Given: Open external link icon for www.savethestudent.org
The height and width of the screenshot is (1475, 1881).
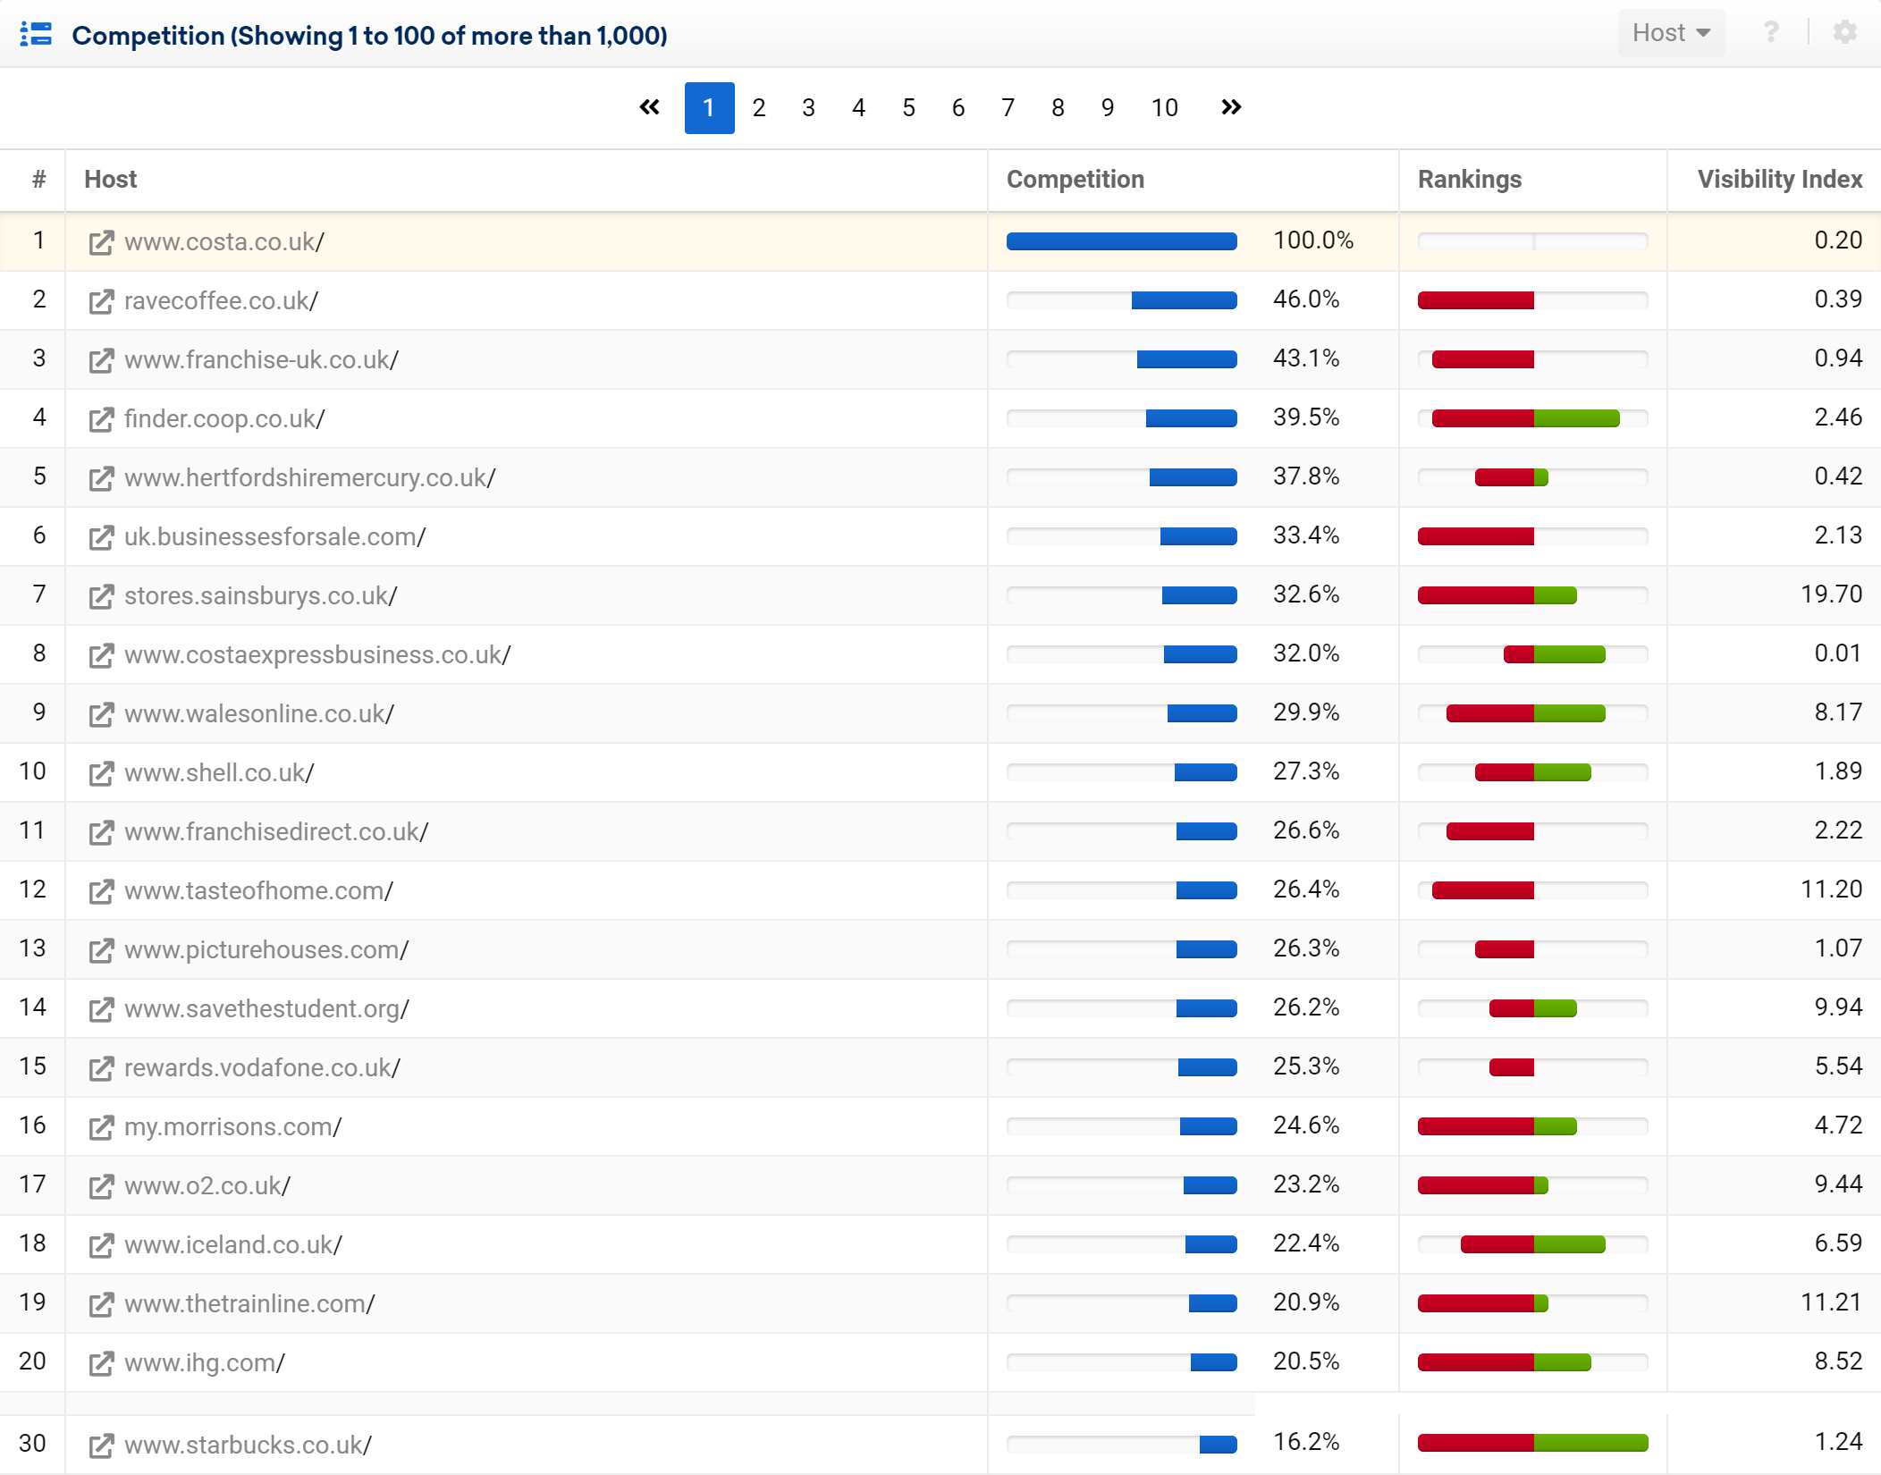Looking at the screenshot, I should pyautogui.click(x=102, y=1009).
